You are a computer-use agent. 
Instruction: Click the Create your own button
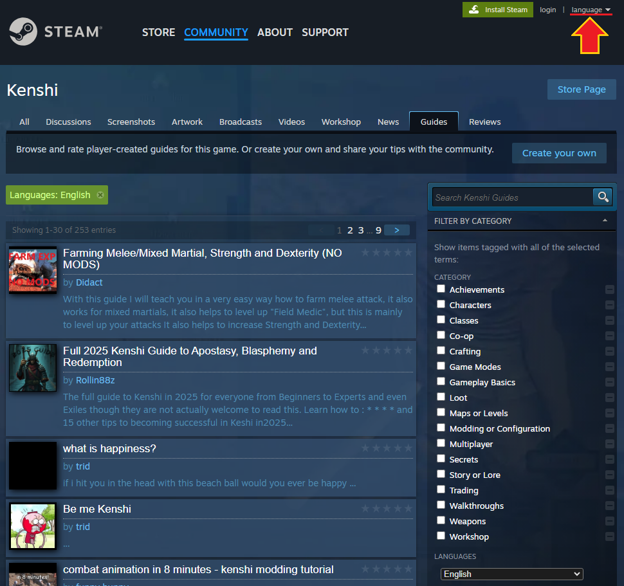click(559, 153)
